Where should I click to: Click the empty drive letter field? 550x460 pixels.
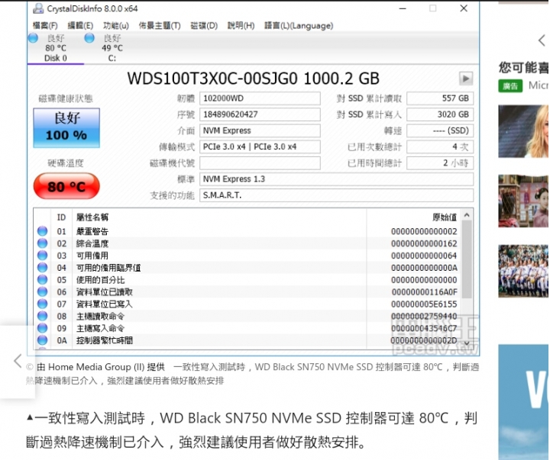(x=260, y=163)
